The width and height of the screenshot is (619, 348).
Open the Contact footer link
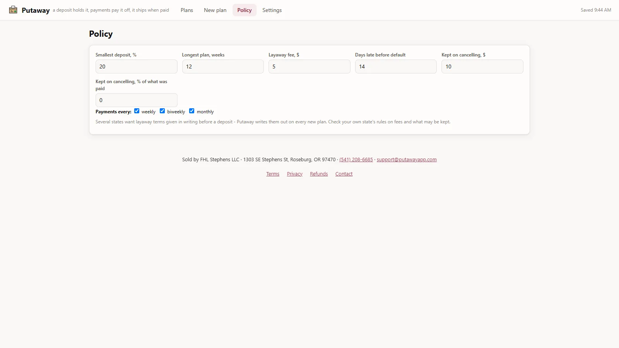click(344, 174)
